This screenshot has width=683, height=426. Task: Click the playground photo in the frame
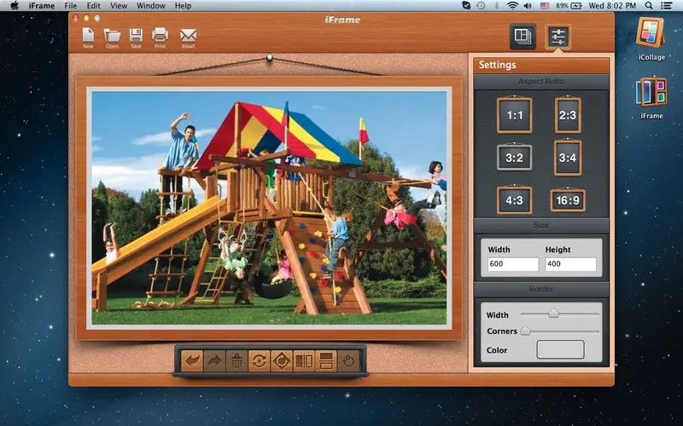269,208
